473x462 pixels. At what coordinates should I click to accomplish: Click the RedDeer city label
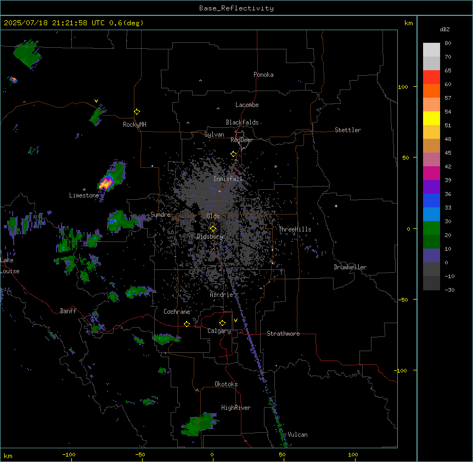[x=241, y=140]
